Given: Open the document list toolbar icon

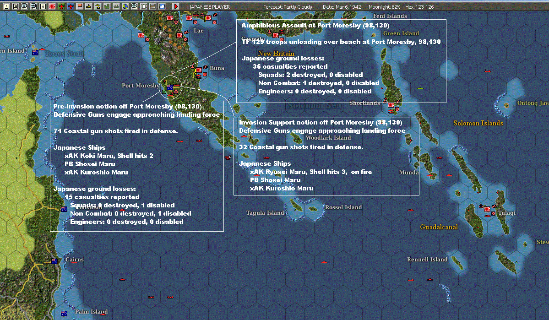Looking at the screenshot, I should (x=16, y=6).
